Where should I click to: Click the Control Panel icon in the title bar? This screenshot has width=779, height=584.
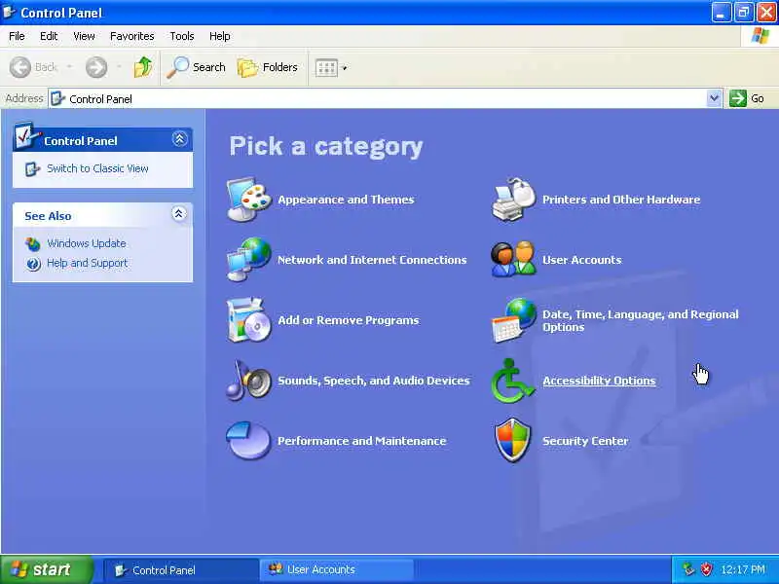point(10,12)
